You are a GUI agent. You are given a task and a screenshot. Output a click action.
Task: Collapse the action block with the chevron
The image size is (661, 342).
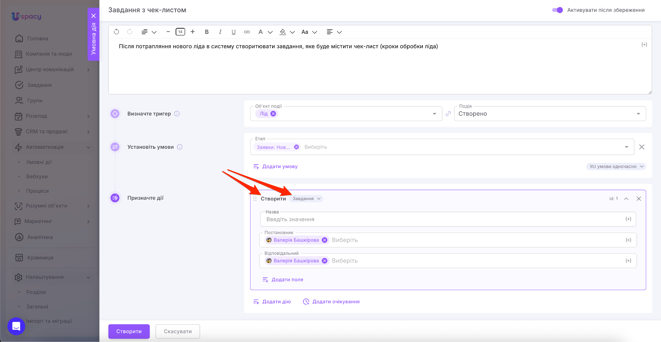(626, 199)
